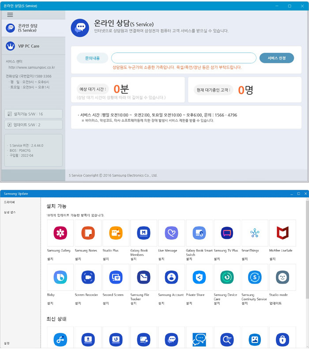Select the 온라인 상담 (S Service) tab
Screen dimensions: 309x350
point(33,28)
